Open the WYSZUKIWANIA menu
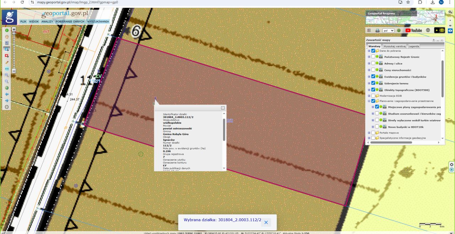The width and height of the screenshot is (455, 234). (98, 22)
